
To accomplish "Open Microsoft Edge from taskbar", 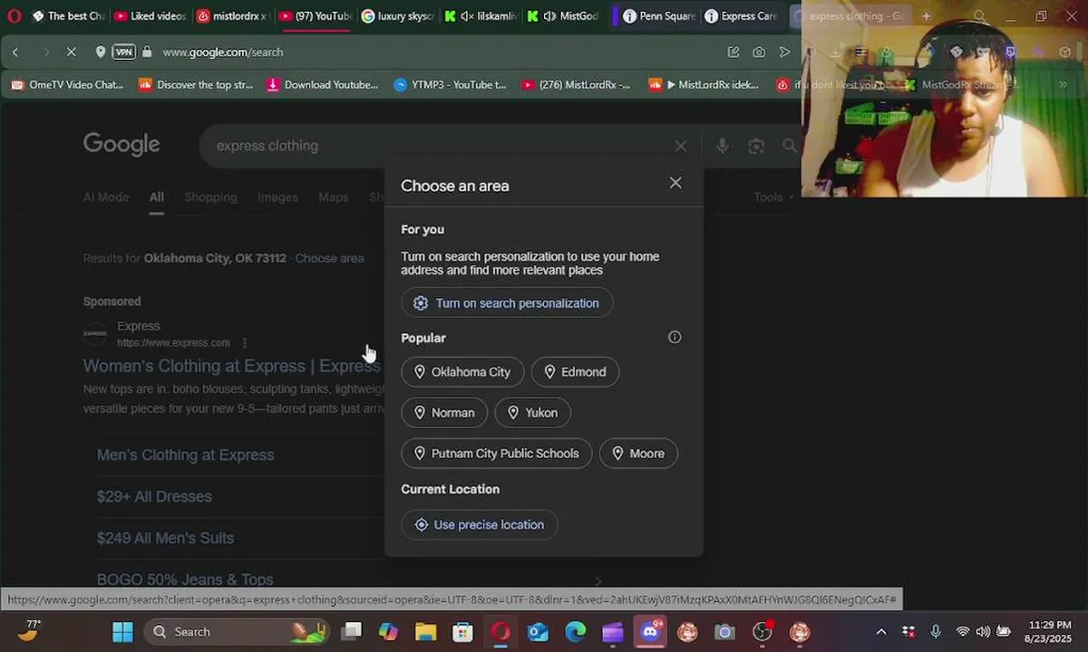I will pyautogui.click(x=576, y=632).
